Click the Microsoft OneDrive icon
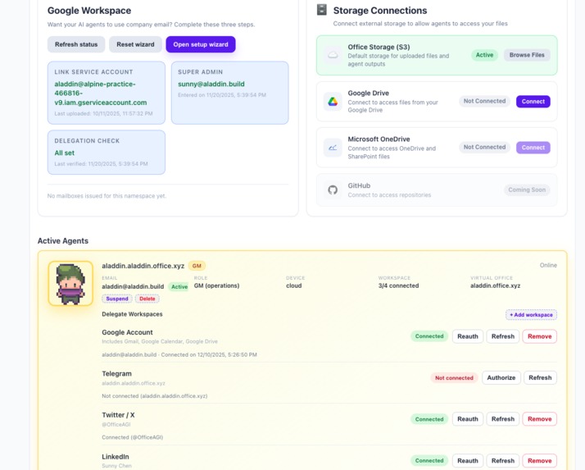585x470 pixels. pos(333,148)
